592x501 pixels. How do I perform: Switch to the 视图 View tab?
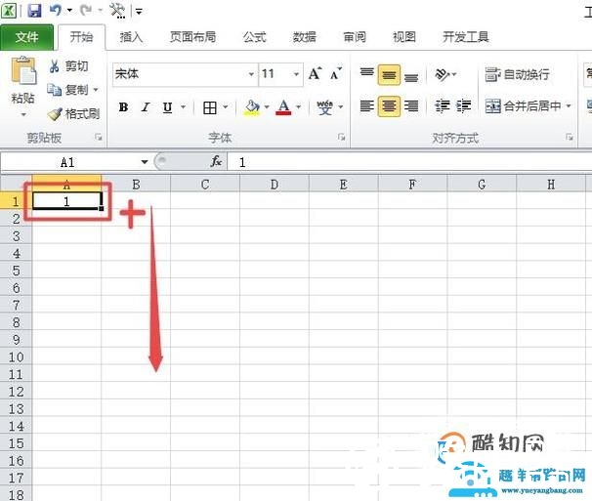tap(404, 37)
